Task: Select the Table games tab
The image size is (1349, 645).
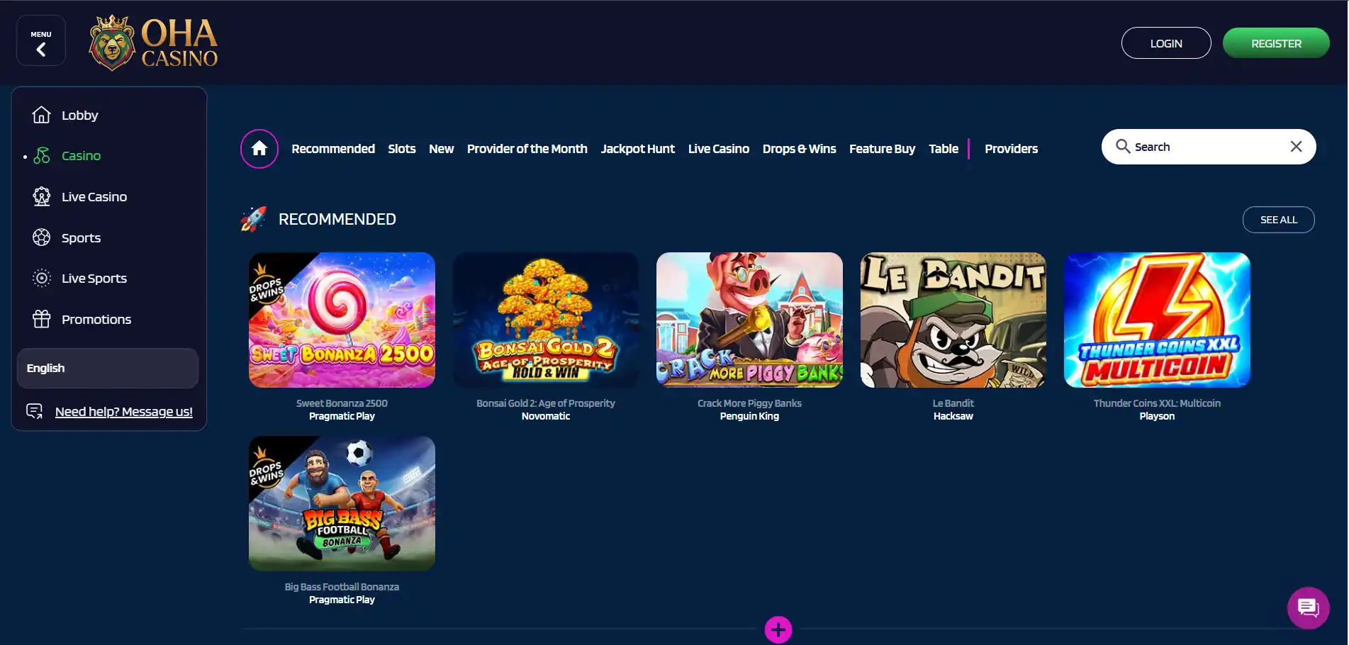Action: (x=944, y=149)
